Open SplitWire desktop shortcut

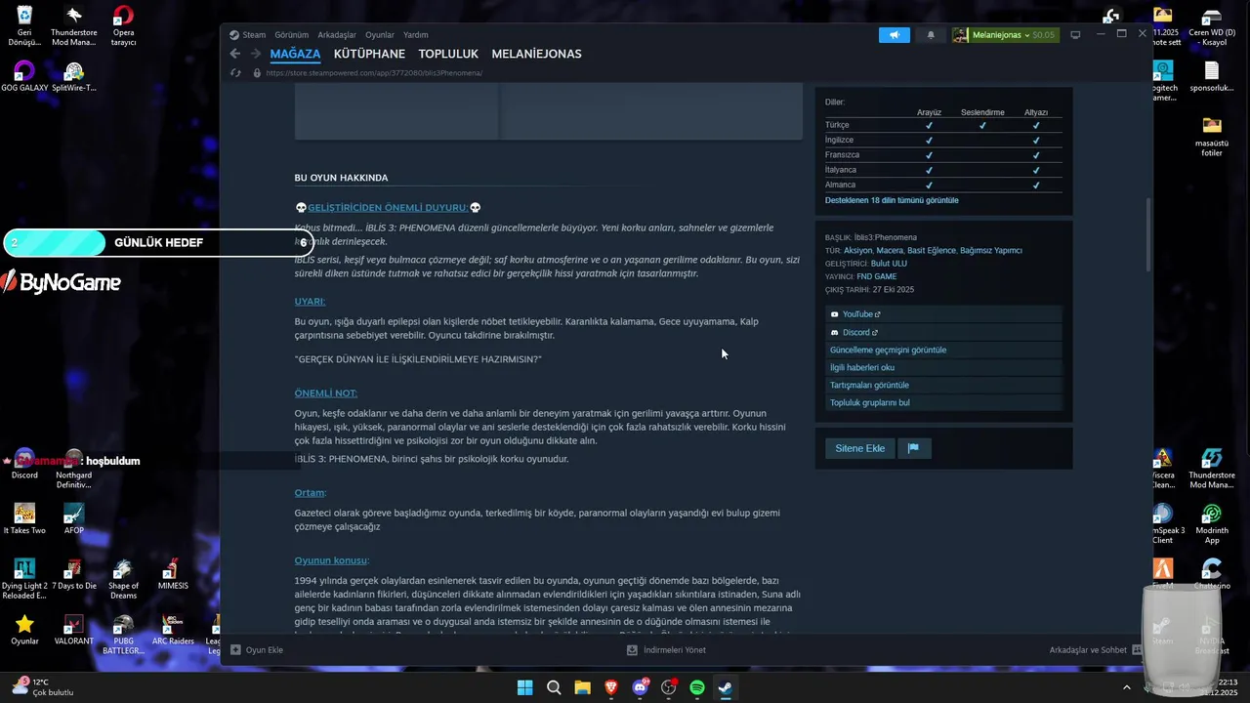(x=74, y=77)
